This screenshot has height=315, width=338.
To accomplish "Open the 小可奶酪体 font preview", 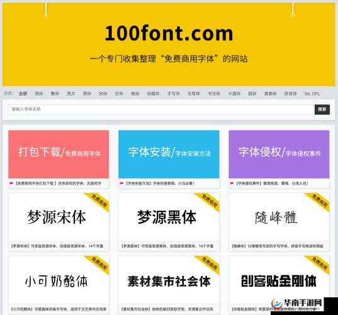I will (x=59, y=281).
